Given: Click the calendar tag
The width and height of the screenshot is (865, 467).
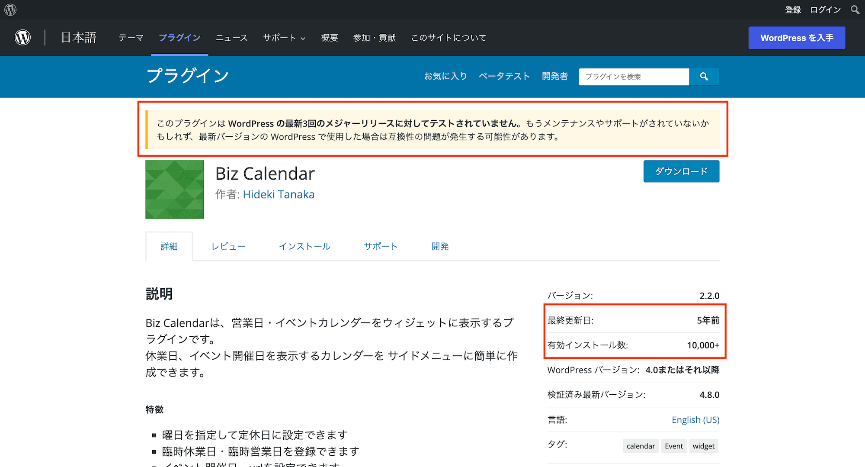Looking at the screenshot, I should (641, 446).
